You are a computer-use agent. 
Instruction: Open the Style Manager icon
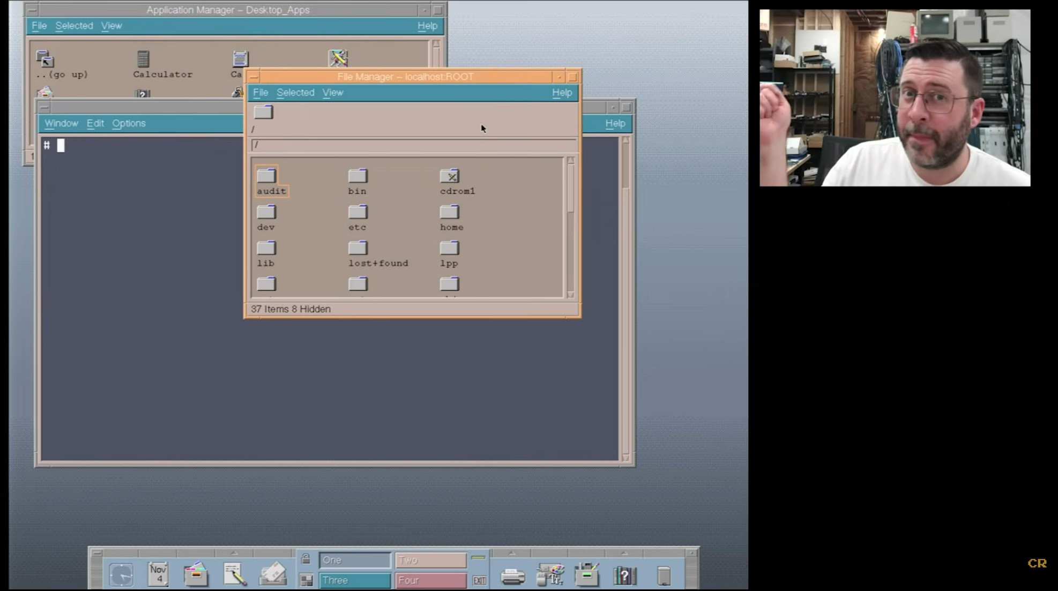point(550,574)
